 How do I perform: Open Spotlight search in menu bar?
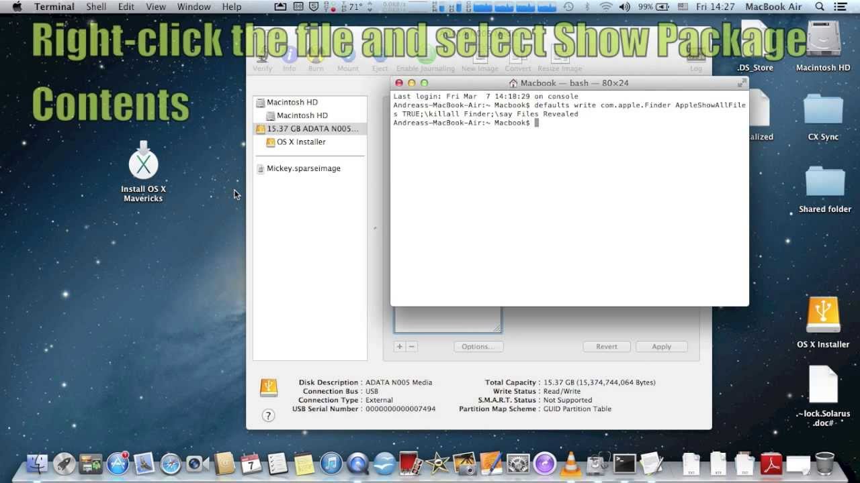(x=820, y=7)
